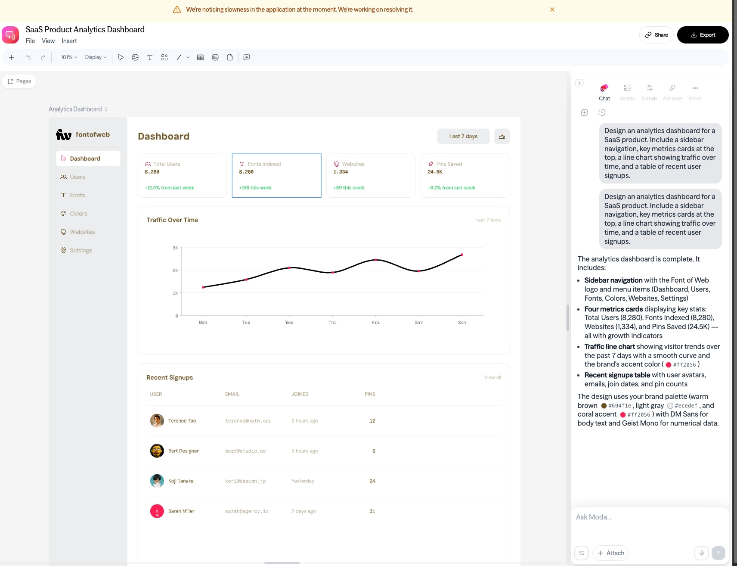The image size is (737, 566).
Task: Switch to the Details tab
Action: 650,93
